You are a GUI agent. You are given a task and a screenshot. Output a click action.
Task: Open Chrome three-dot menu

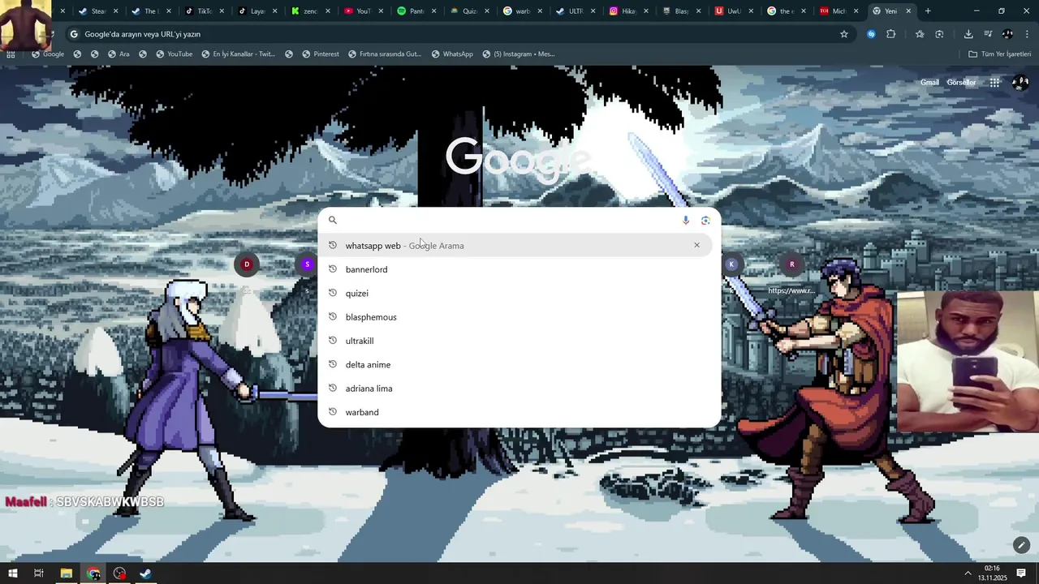pyautogui.click(x=1027, y=34)
